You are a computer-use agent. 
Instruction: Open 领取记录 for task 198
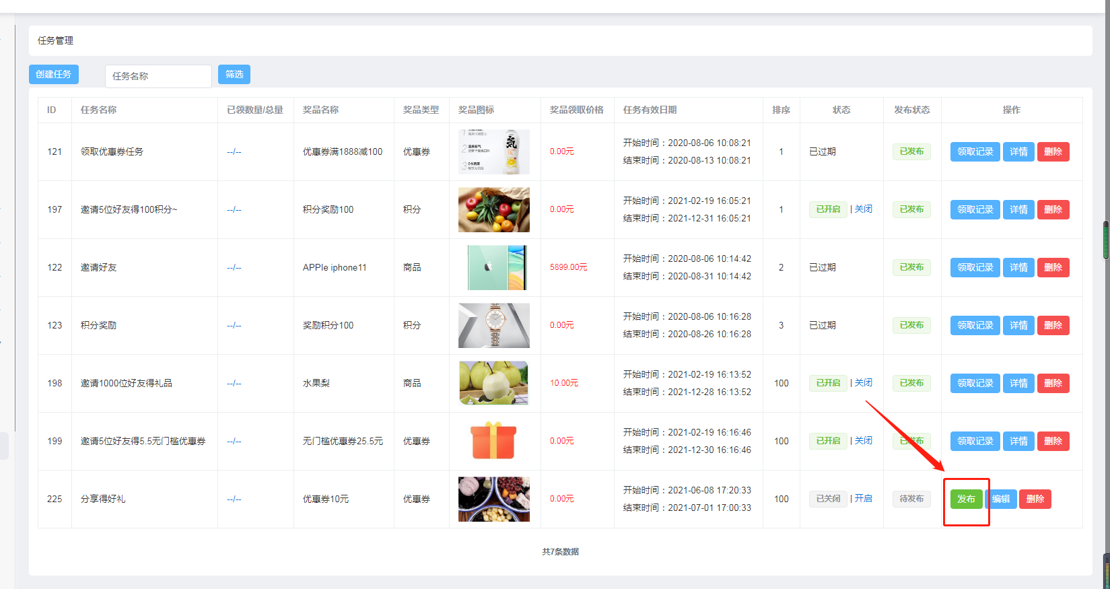pos(975,383)
